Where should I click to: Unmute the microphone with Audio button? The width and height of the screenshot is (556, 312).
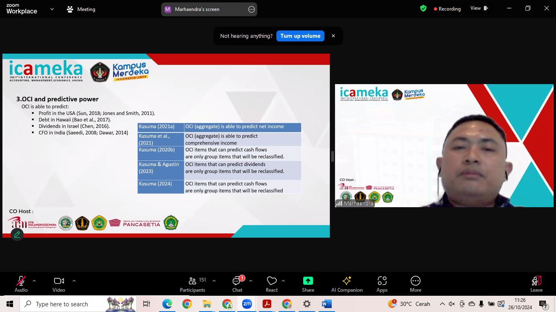click(21, 284)
